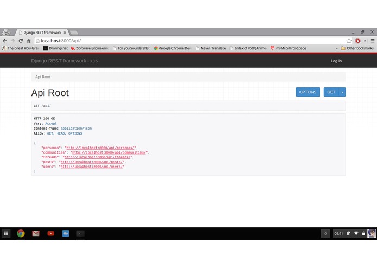This screenshot has width=377, height=268.
Task: Open The Great Holy Grail bookmark
Action: click(21, 48)
